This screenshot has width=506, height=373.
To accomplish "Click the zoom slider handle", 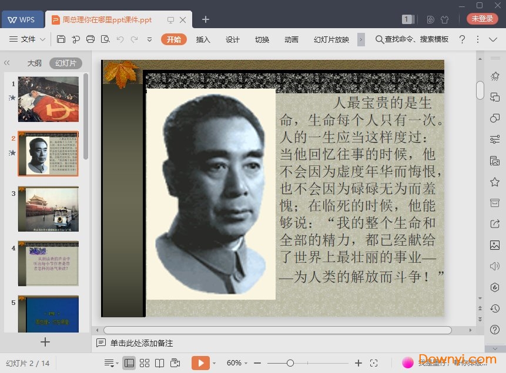I will click(x=290, y=363).
